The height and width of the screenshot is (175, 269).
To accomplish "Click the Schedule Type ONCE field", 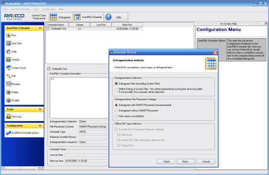I will (x=94, y=132).
